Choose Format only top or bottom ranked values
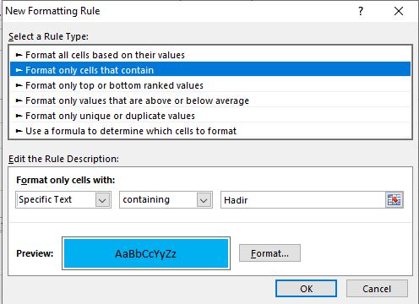Image resolution: width=419 pixels, height=304 pixels. pyautogui.click(x=210, y=85)
